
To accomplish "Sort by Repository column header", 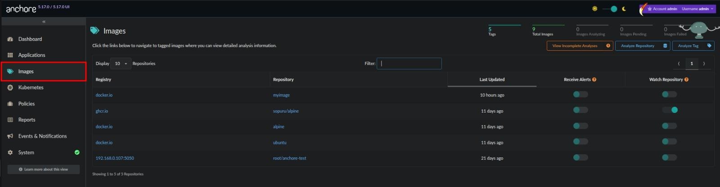I will coord(359,79).
